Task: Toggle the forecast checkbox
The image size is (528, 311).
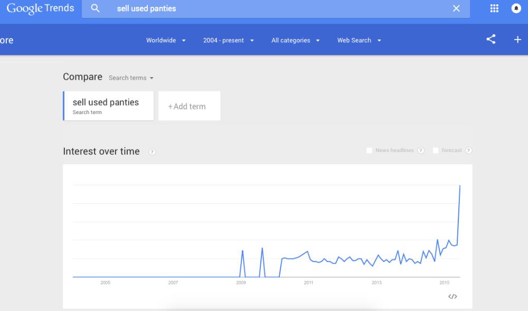Action: [x=436, y=150]
